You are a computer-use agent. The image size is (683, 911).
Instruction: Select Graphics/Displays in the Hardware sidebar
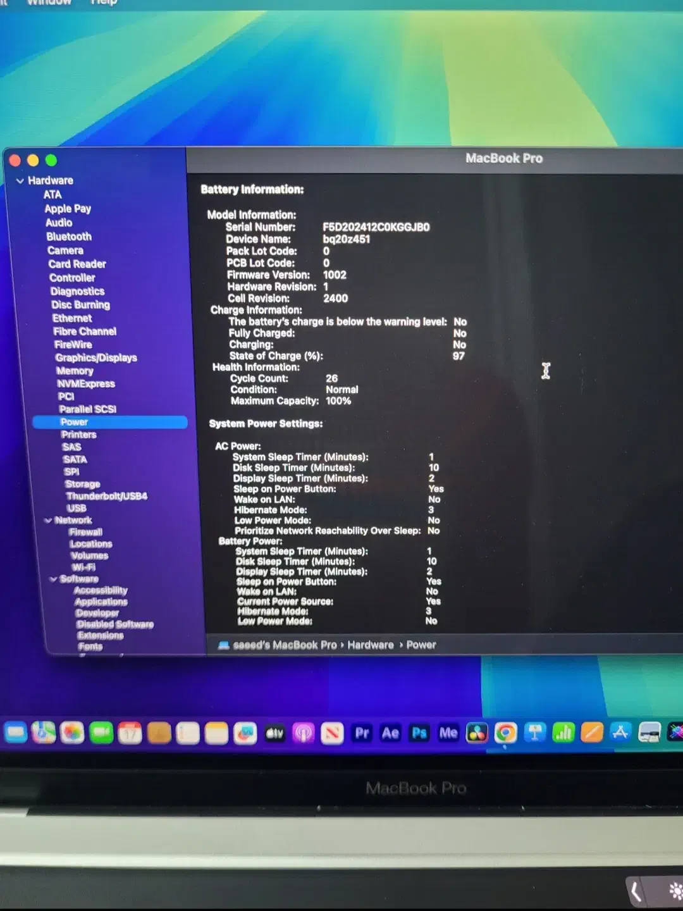point(96,357)
